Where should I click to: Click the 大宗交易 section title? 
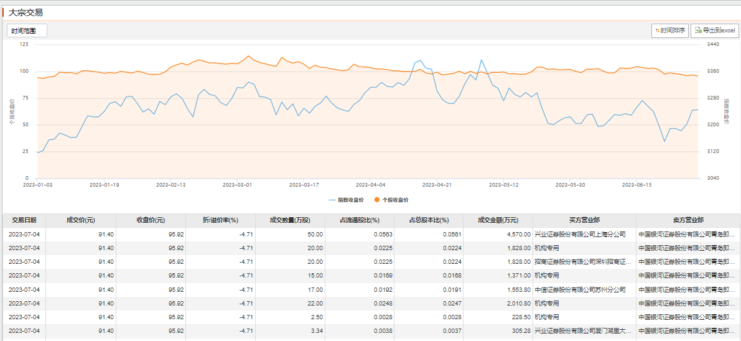pos(26,13)
